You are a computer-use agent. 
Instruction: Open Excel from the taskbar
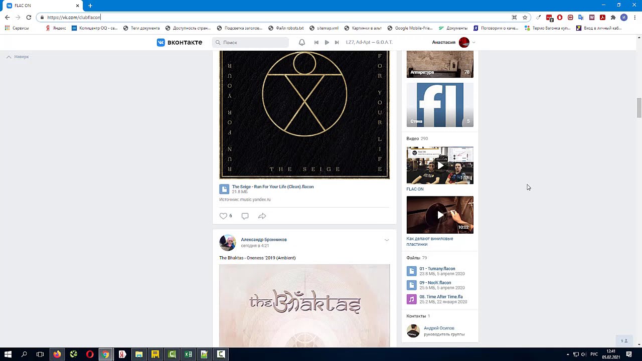[188, 354]
